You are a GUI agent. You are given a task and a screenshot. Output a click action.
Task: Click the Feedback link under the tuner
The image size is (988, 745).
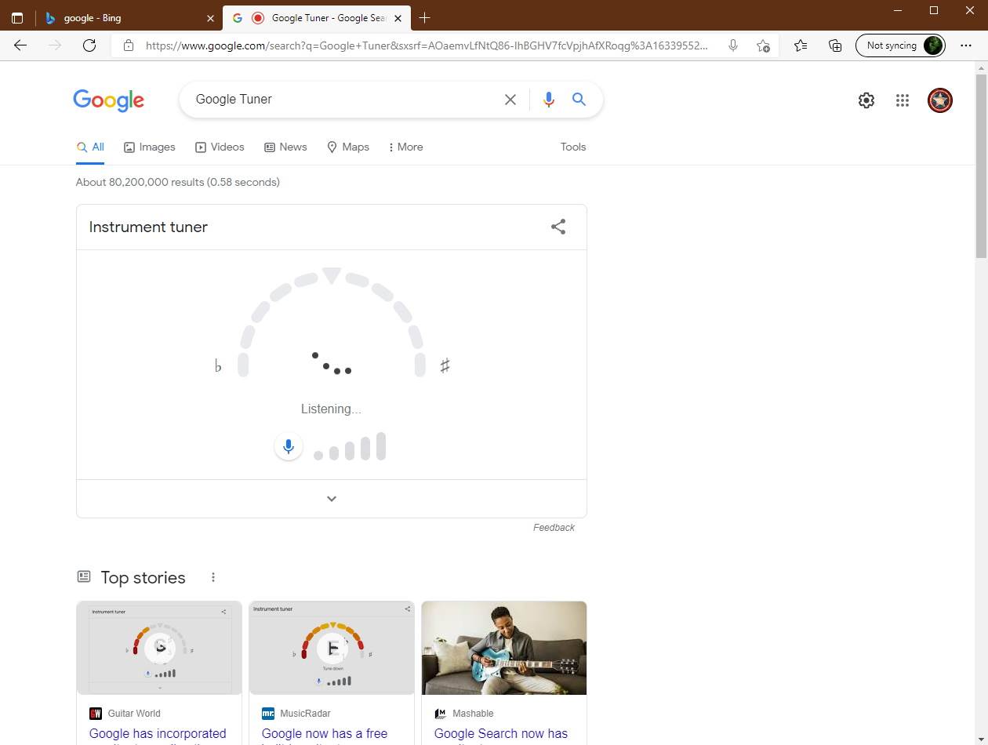554,527
